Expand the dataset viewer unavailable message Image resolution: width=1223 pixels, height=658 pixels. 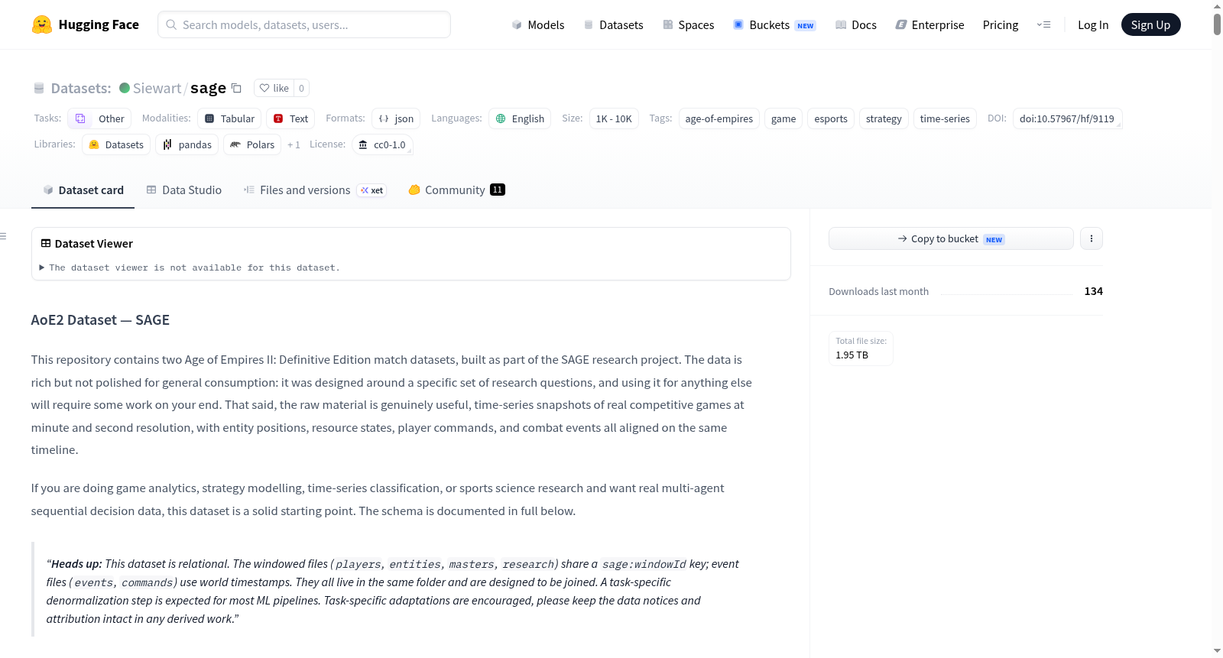pos(190,267)
